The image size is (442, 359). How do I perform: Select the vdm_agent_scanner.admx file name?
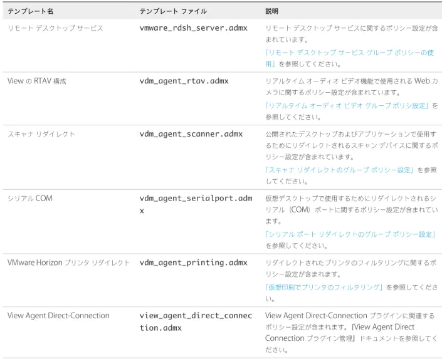(191, 134)
